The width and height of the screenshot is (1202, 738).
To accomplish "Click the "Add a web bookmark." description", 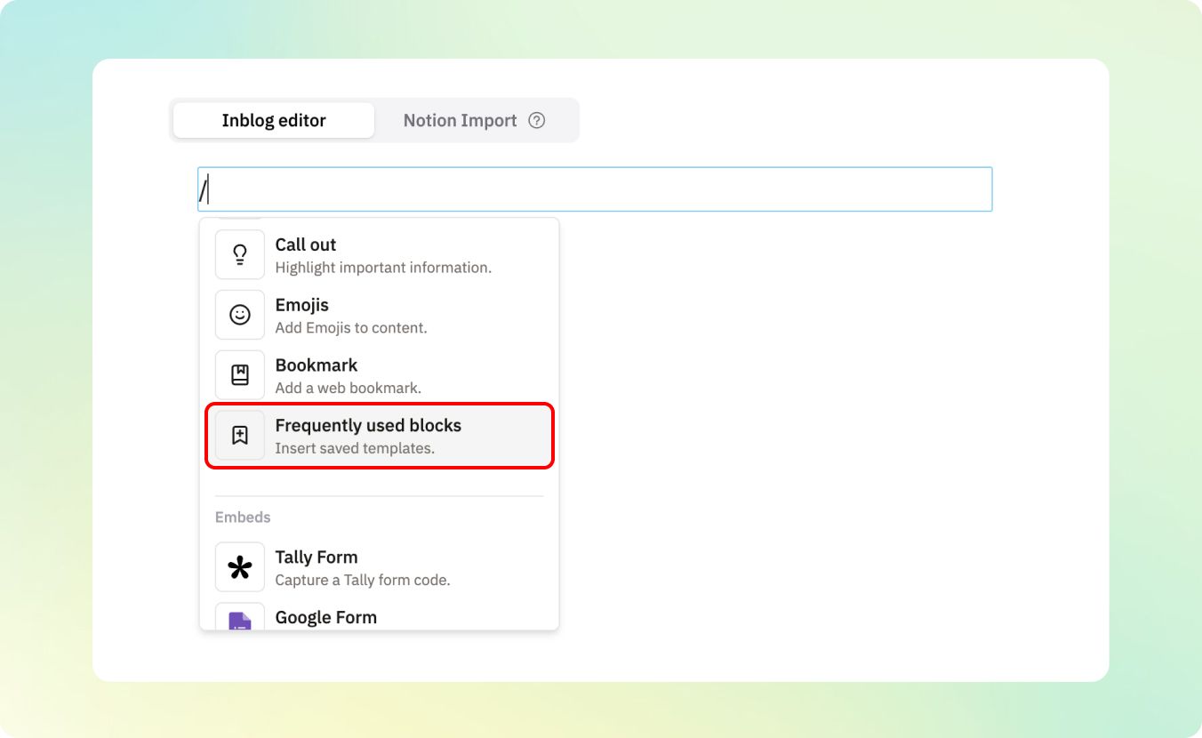I will point(348,388).
